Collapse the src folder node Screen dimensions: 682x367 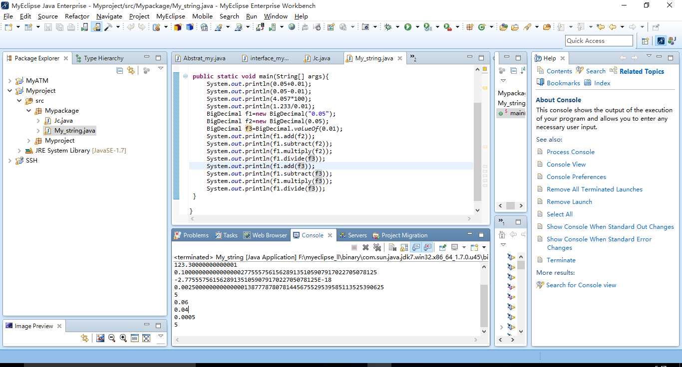click(19, 101)
